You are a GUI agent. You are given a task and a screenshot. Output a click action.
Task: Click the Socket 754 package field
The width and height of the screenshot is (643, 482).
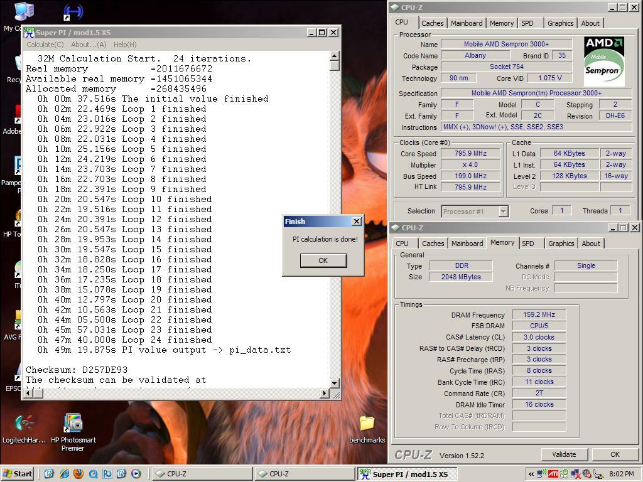[506, 67]
